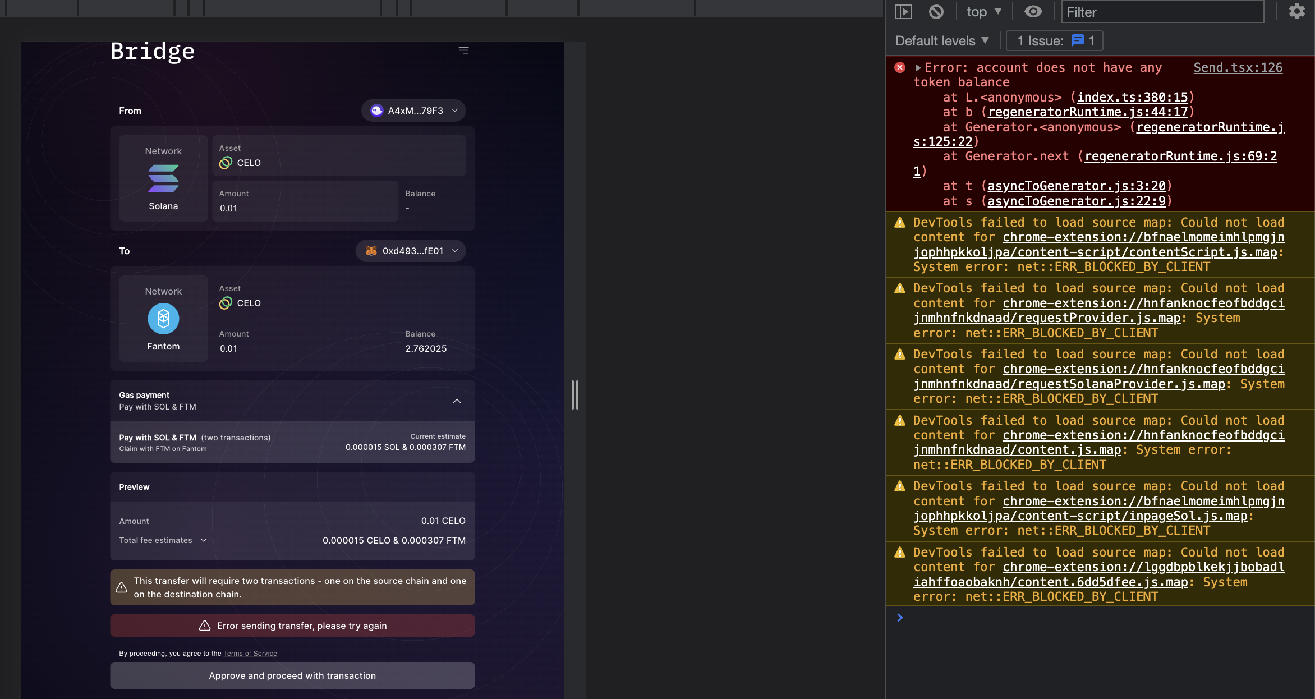Open the Terms of Service link
Viewport: 1315px width, 699px height.
(x=250, y=653)
